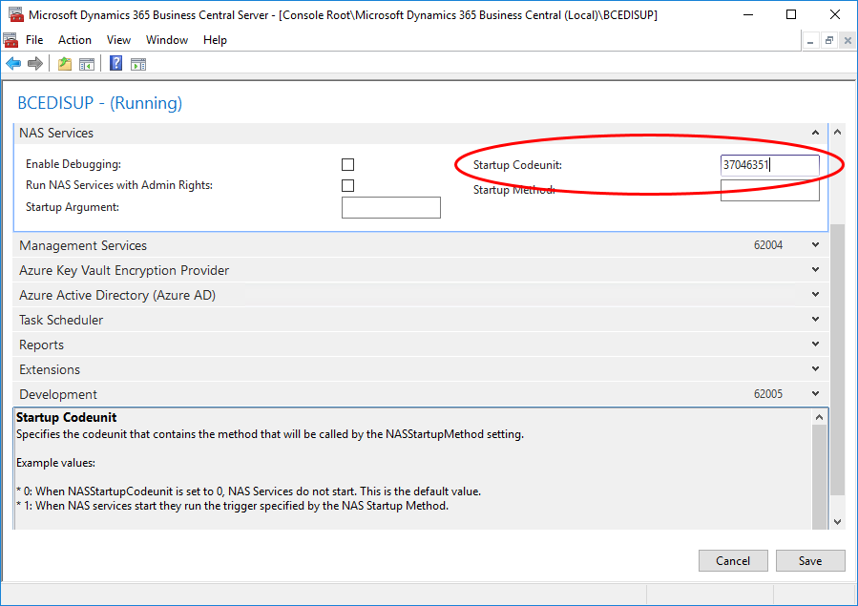Check Run NAS Services with Admin Rights
Screen dimensions: 858x606
coord(347,185)
